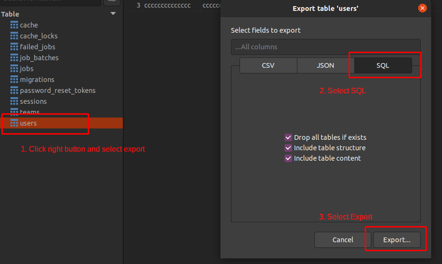This screenshot has height=264, width=442.
Task: Switch to the CSV export tab
Action: (268, 65)
